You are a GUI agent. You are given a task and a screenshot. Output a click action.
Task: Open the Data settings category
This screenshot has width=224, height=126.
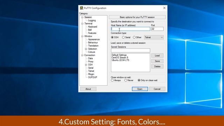click(90, 58)
